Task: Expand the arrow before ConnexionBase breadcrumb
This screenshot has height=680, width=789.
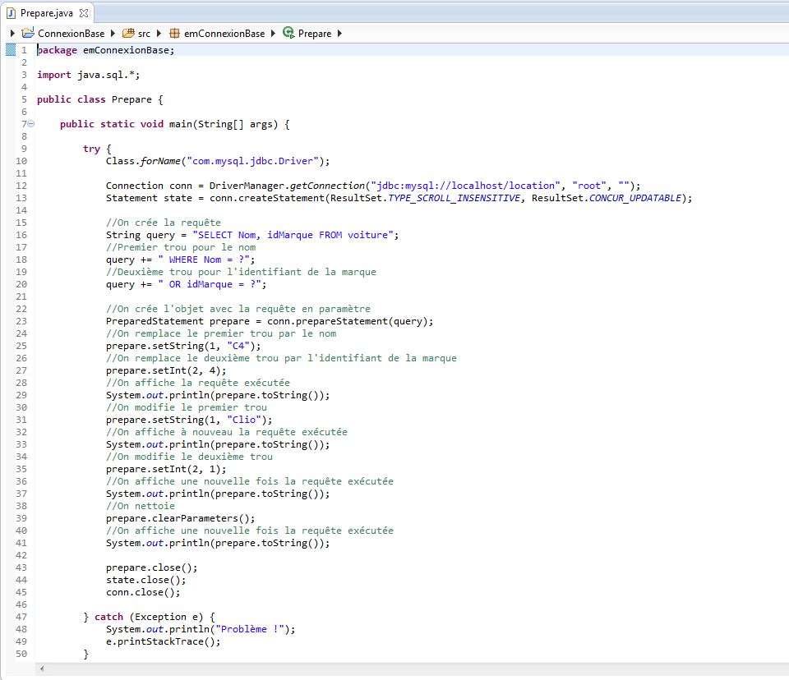Action: [12, 34]
